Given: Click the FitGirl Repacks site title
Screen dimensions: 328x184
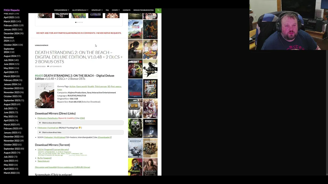Looking at the screenshot, I should point(12,10).
